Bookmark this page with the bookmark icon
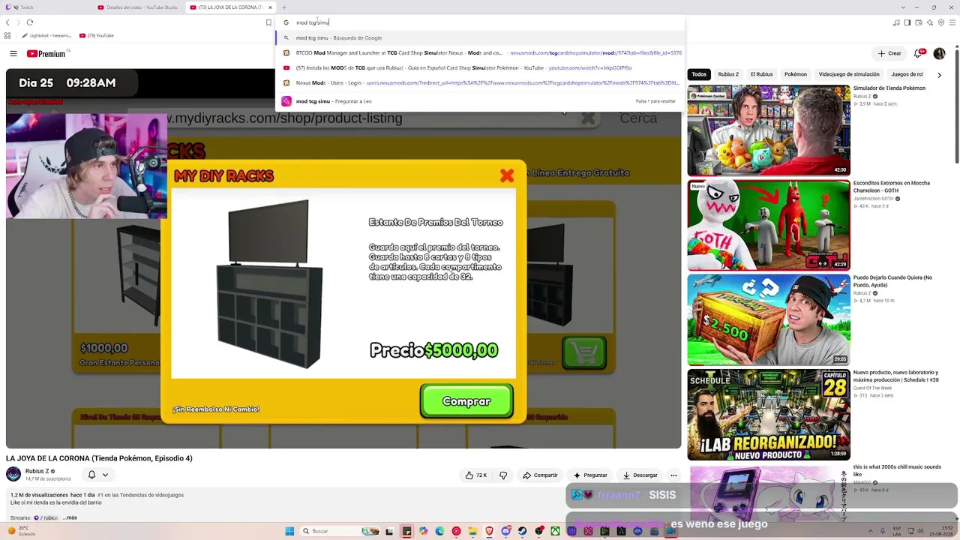The image size is (960, 540). click(x=268, y=22)
